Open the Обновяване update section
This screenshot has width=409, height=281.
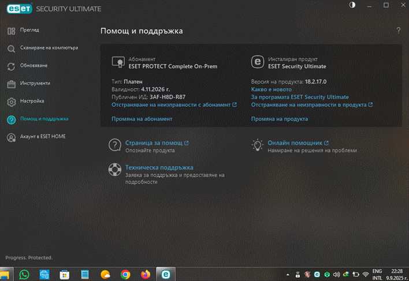coord(34,66)
